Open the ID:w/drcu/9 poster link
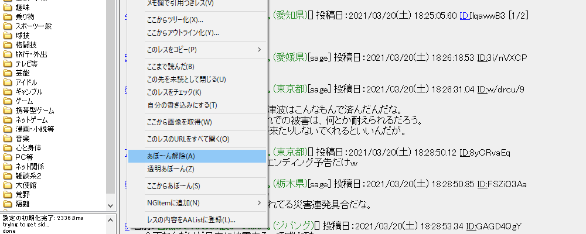The width and height of the screenshot is (586, 234). coord(500,89)
